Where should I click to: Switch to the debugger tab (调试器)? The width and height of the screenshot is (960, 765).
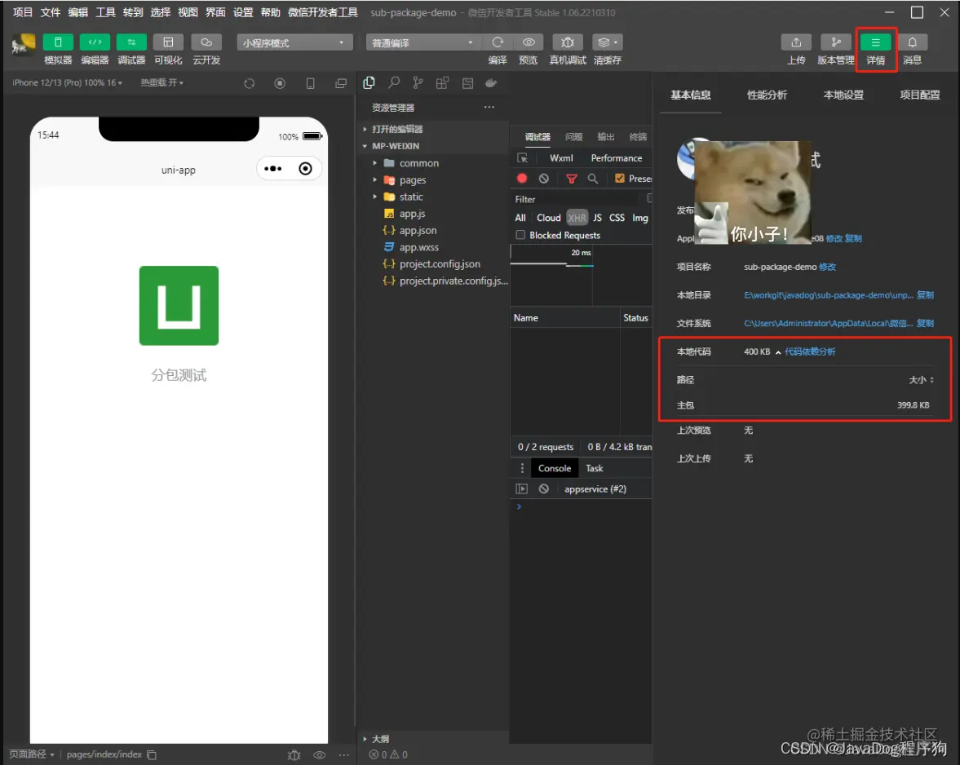pyautogui.click(x=538, y=136)
